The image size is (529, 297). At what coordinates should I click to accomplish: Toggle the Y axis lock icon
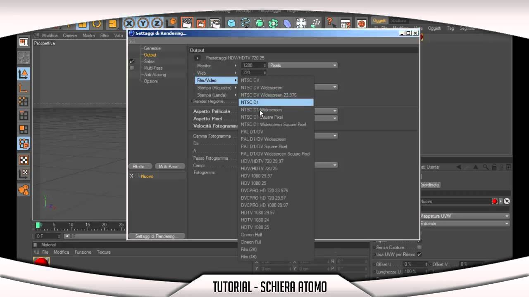(143, 24)
